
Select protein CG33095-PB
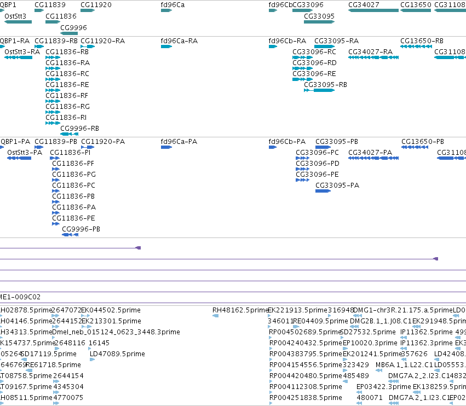(337, 141)
